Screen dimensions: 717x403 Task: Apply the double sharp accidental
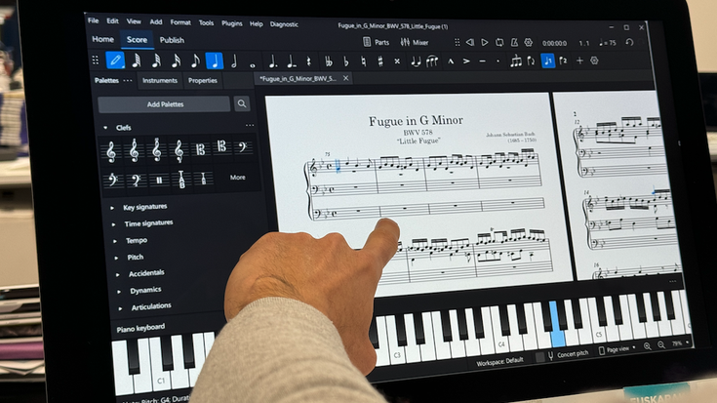coord(397,61)
